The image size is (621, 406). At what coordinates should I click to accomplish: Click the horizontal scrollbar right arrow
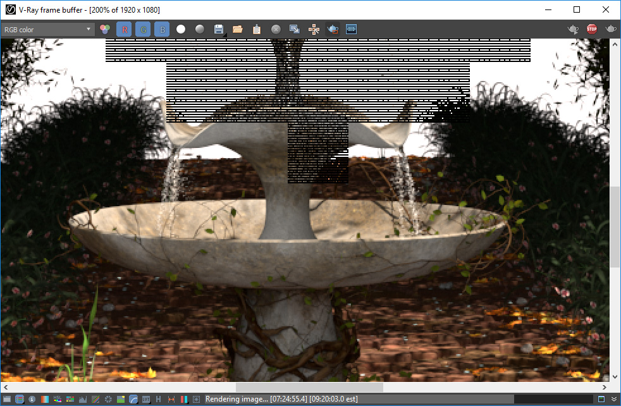click(605, 387)
